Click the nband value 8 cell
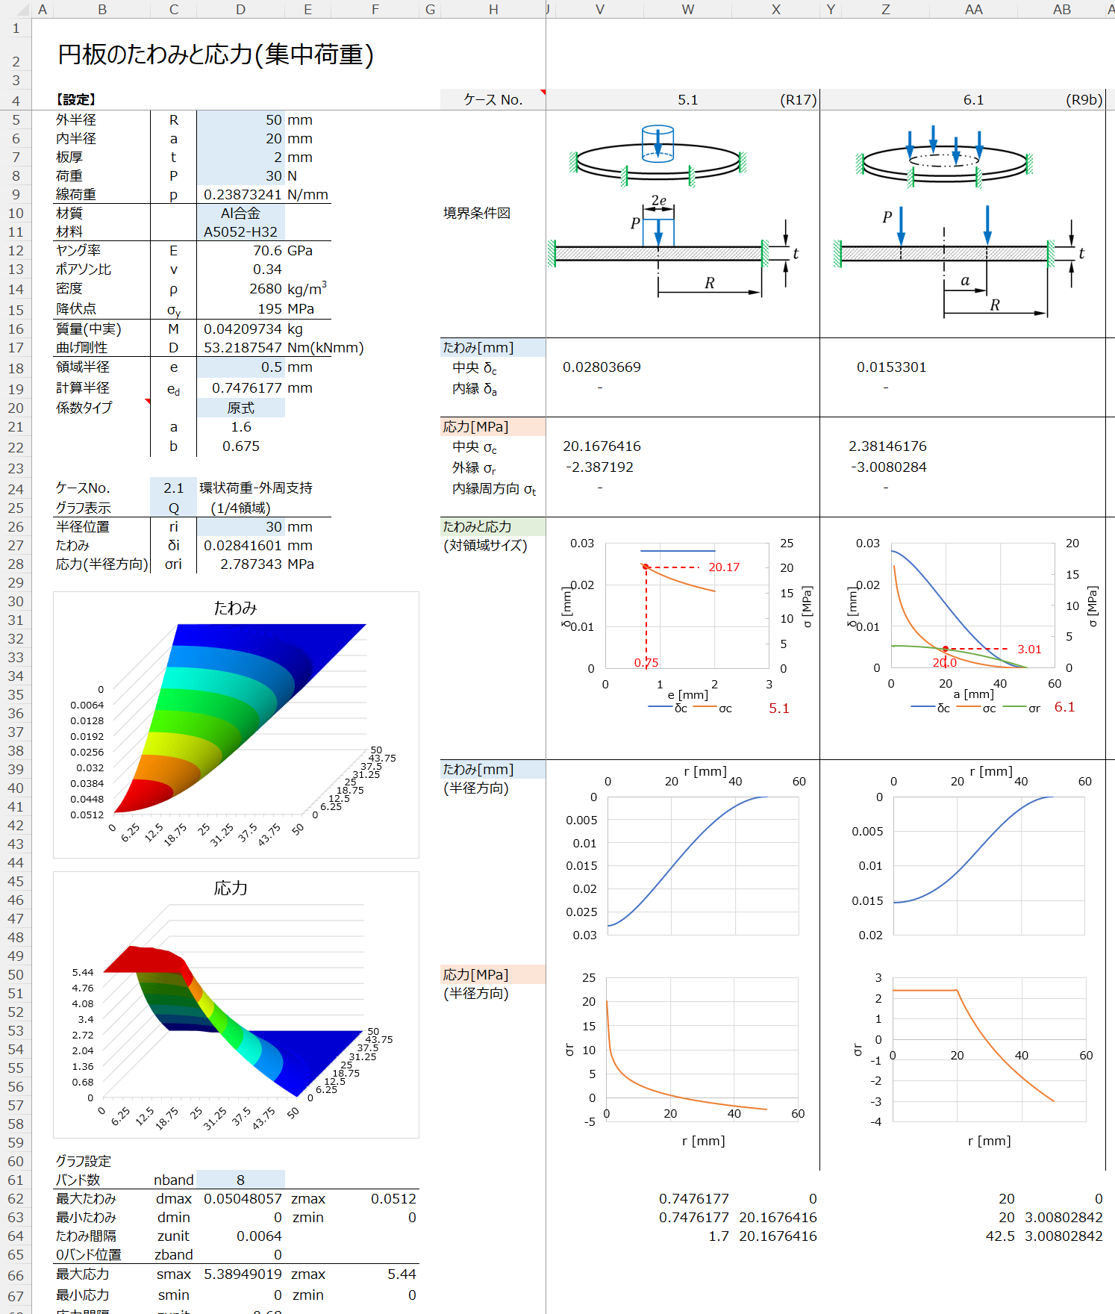 (240, 1180)
